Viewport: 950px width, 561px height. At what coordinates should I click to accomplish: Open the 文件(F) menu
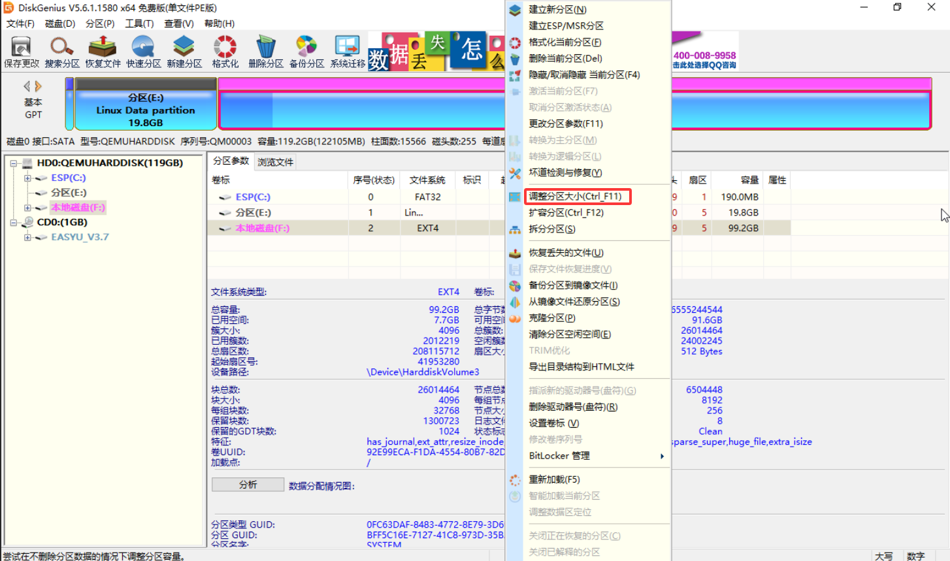coord(20,24)
